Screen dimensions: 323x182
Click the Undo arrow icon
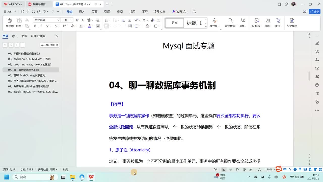click(x=44, y=12)
